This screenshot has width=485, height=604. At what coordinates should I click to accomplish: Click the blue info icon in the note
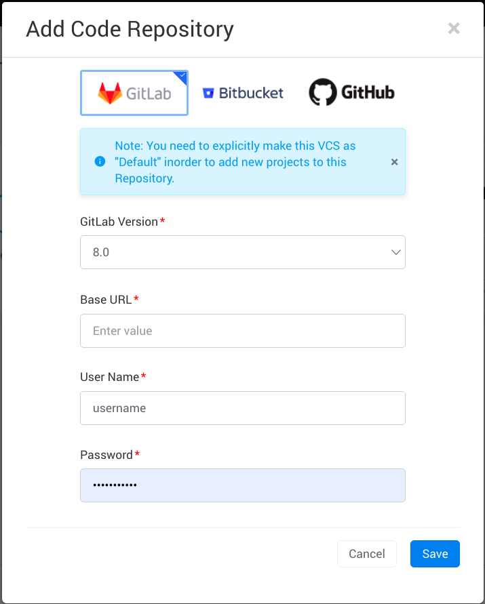click(100, 161)
